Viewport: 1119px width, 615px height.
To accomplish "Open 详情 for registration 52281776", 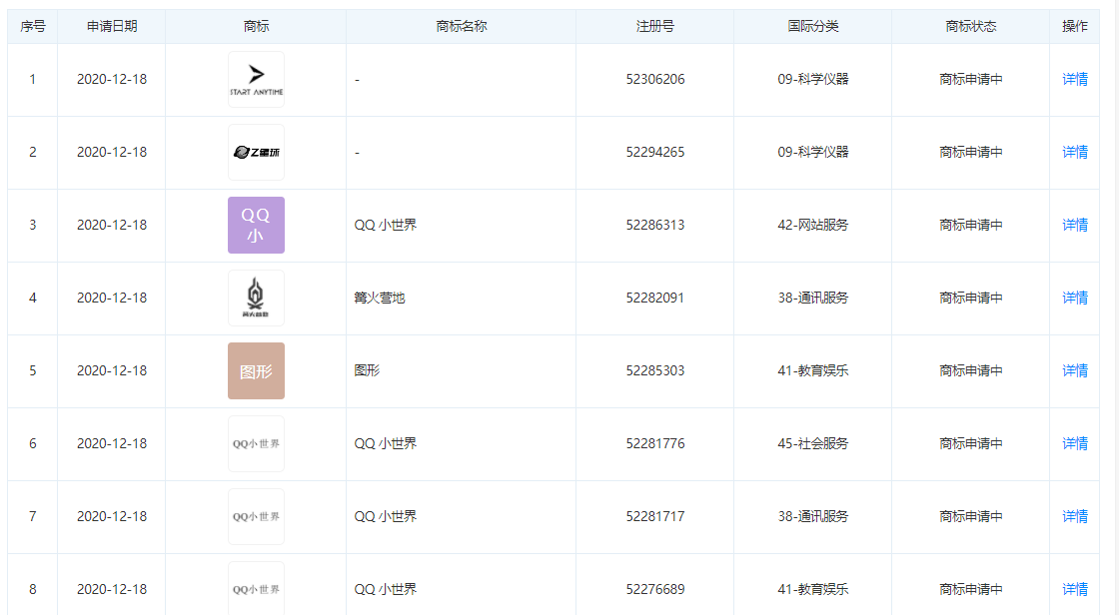I will click(x=1075, y=444).
